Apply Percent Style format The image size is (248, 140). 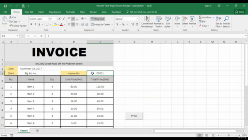point(123,24)
